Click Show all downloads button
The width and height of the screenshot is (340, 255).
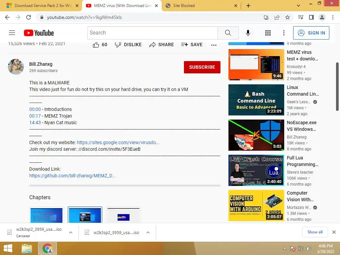click(x=315, y=232)
